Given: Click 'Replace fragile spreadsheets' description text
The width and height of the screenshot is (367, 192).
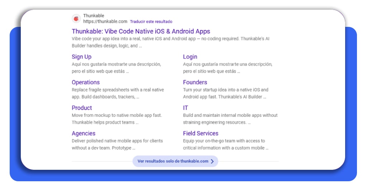Looking at the screenshot, I should [x=118, y=93].
